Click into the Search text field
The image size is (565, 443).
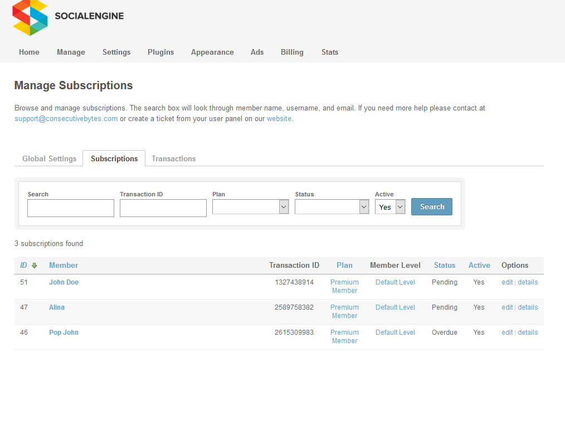click(x=71, y=208)
